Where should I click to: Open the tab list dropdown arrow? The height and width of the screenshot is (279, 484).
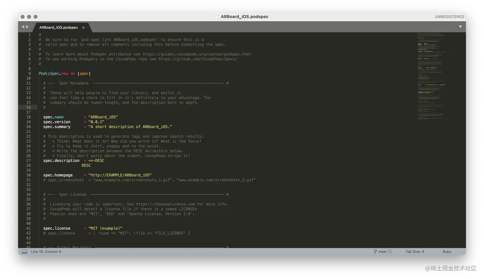pos(460,27)
